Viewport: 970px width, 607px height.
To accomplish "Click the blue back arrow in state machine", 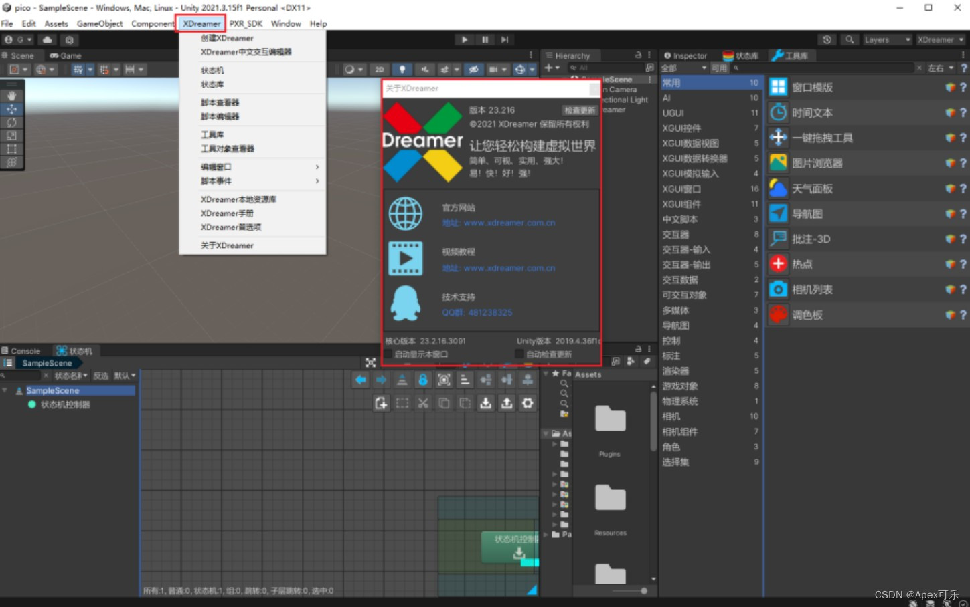I will point(360,380).
